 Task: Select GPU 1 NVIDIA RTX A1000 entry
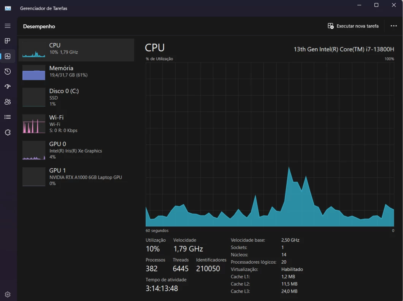[76, 177]
